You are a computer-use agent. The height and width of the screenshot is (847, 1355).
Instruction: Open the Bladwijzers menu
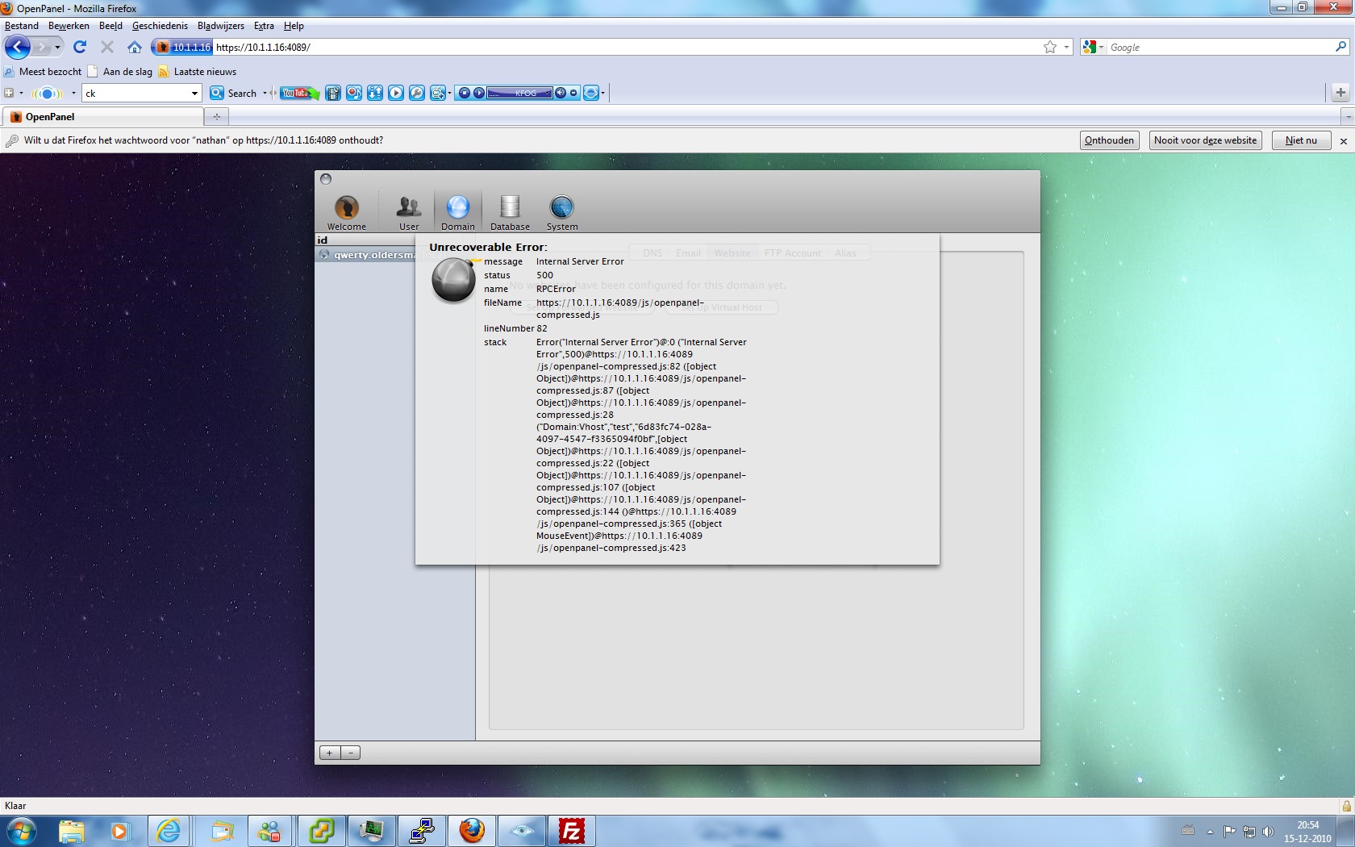[221, 26]
